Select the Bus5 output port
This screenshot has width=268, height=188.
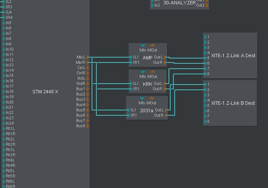88,110
